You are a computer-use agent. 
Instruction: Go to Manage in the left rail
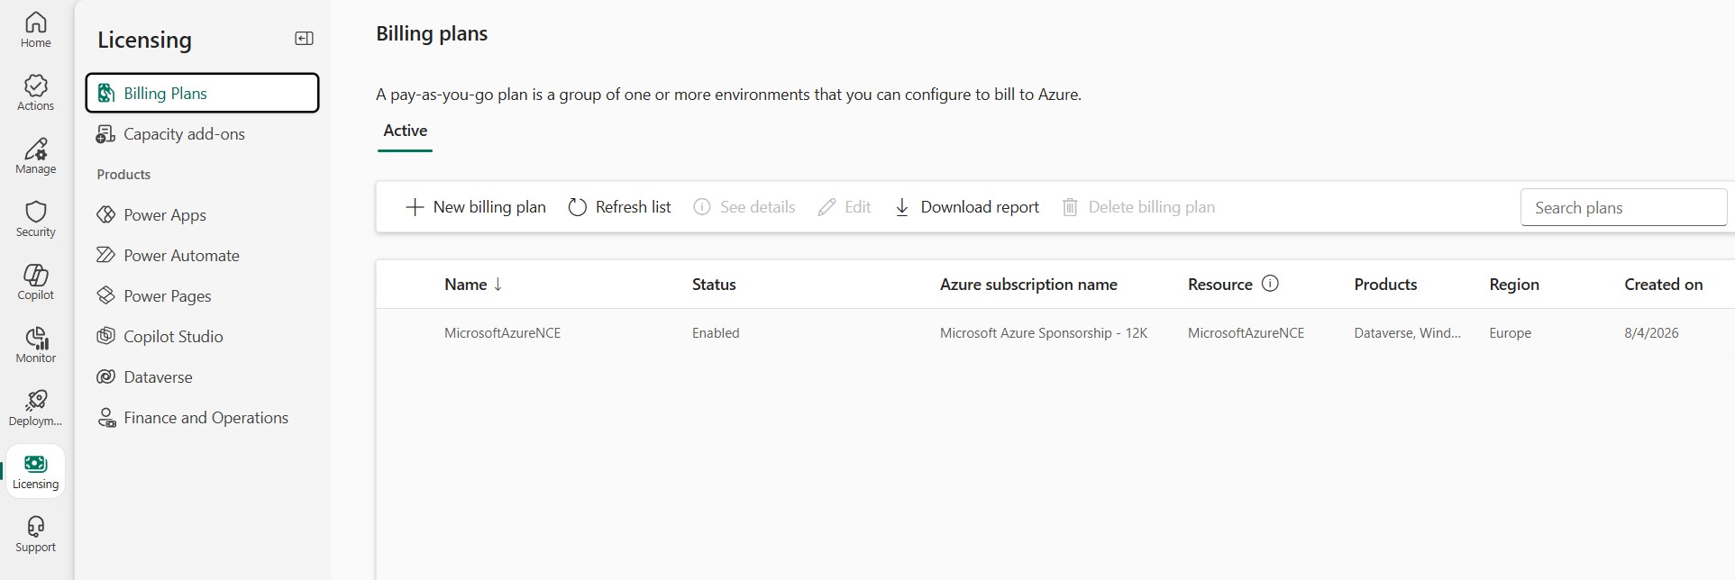click(35, 156)
